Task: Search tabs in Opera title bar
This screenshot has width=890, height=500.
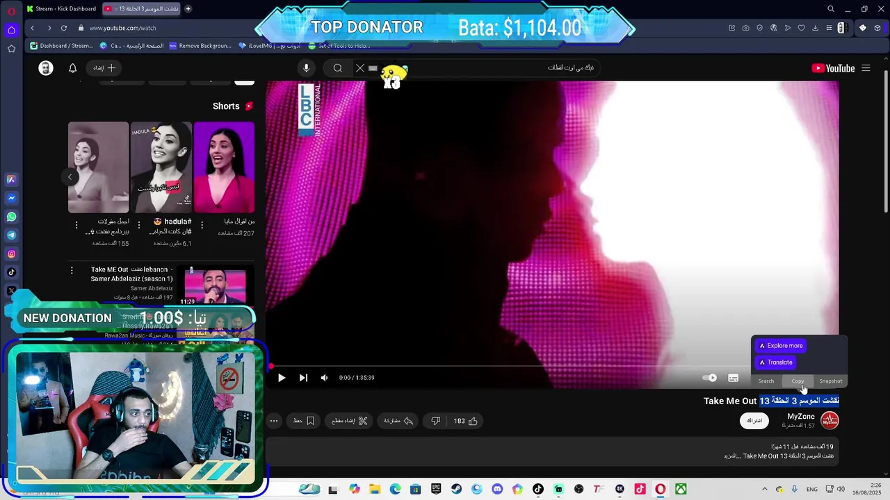Action: tap(830, 8)
